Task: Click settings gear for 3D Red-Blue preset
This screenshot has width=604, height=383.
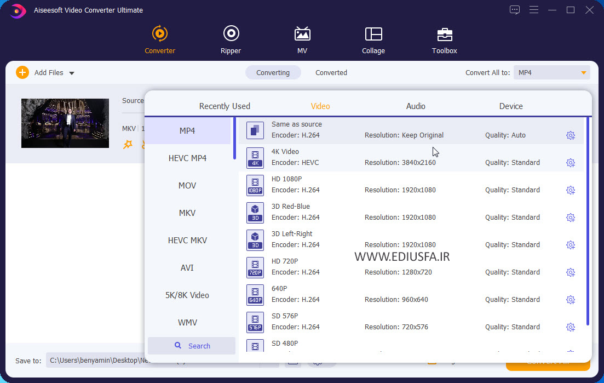Action: [x=570, y=218]
